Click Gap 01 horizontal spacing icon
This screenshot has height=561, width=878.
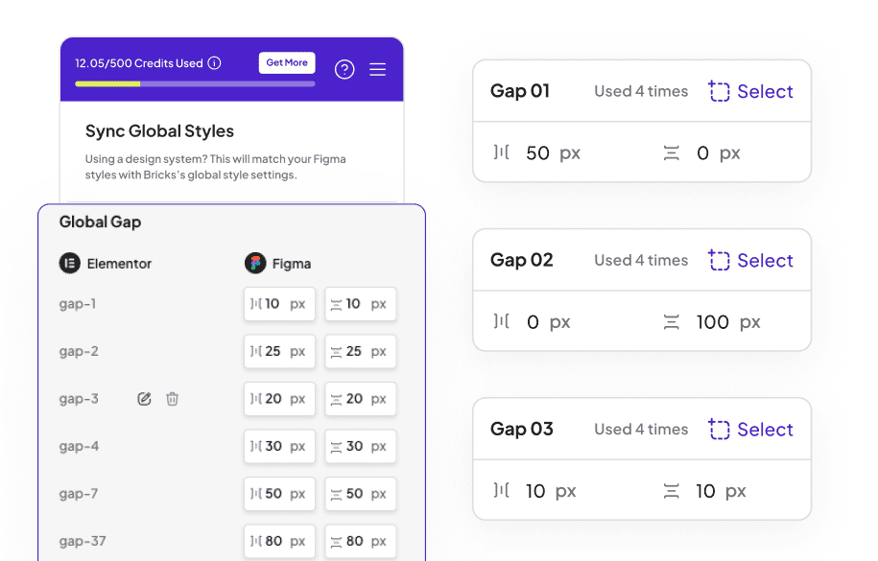point(501,152)
